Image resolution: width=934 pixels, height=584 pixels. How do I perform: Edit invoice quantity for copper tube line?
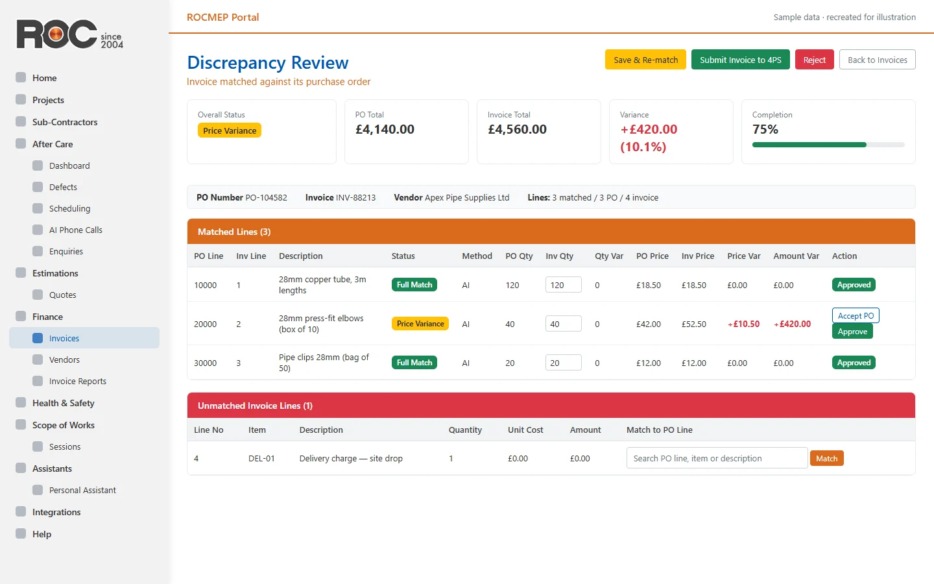[x=563, y=285]
